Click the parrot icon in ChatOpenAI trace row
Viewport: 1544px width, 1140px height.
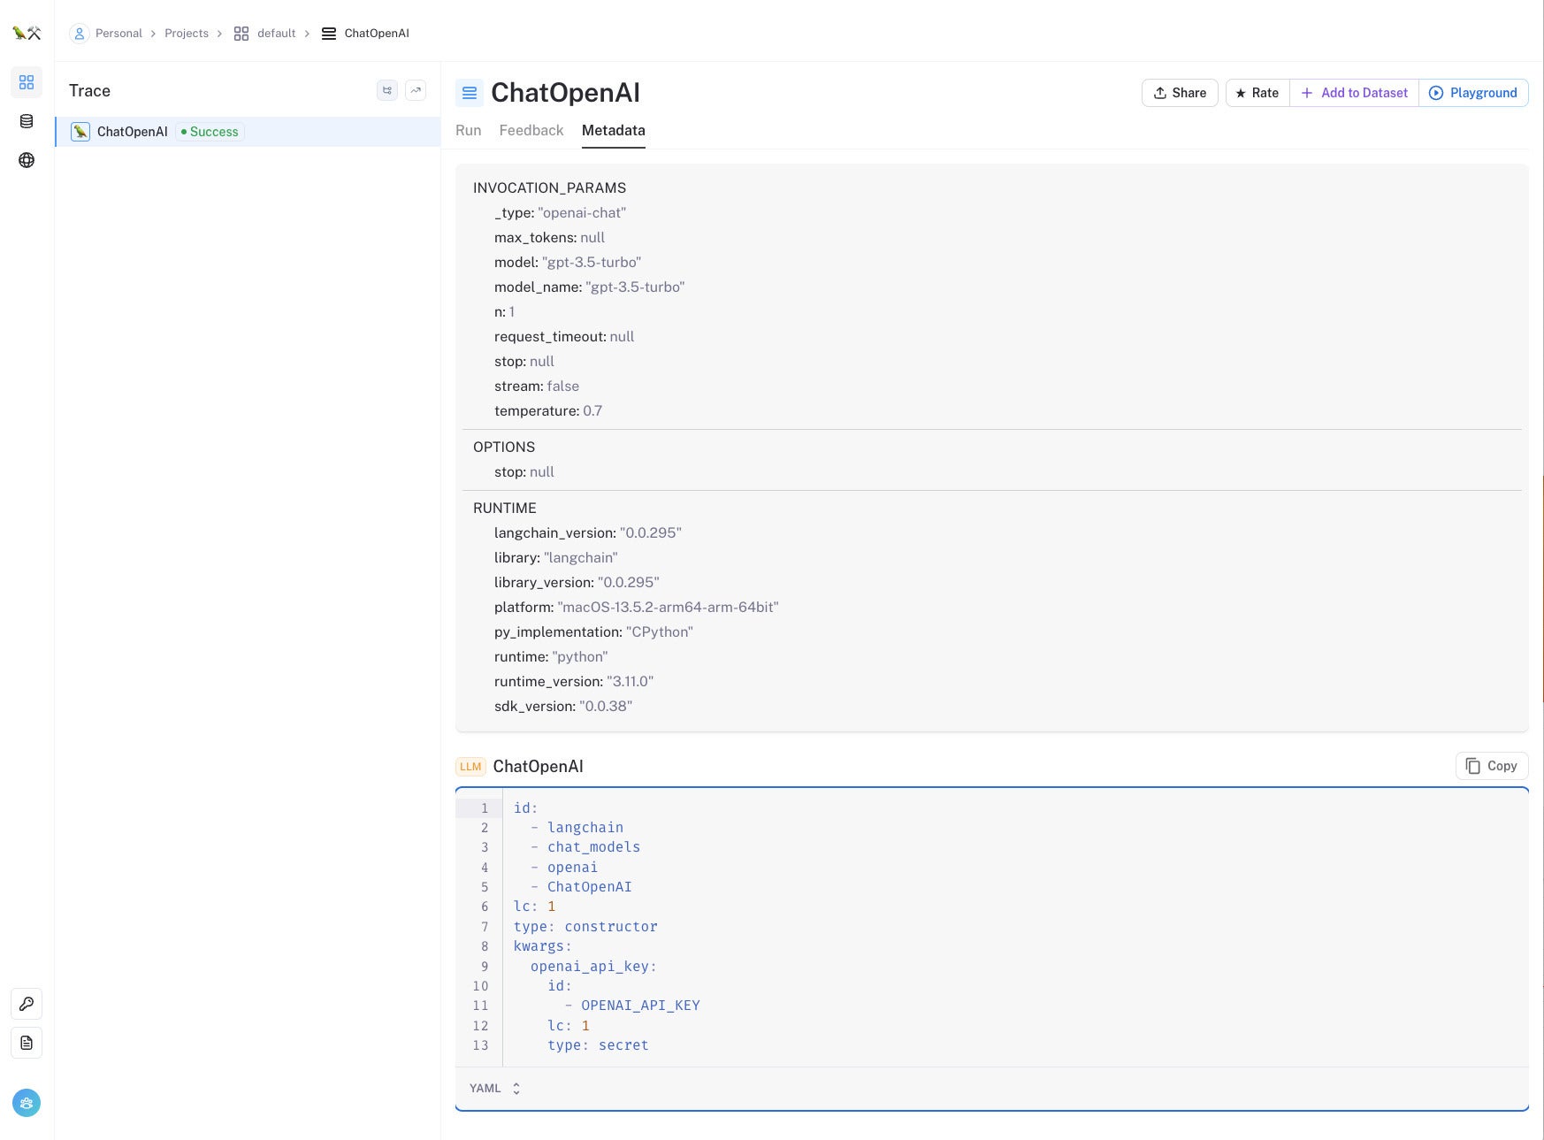click(x=80, y=132)
